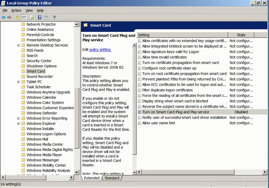The image size is (269, 188).
Task: Select Windows Logon Options in the tree
Action: tap(46, 134)
